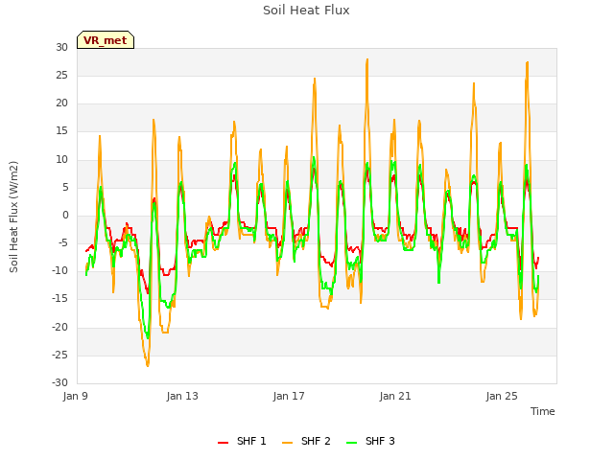Click the highest SHF 2 peak near Jan 20
The image size is (614, 460).
coord(367,59)
